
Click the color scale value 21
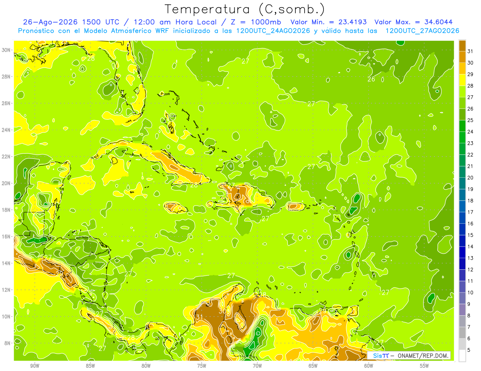pyautogui.click(x=470, y=166)
